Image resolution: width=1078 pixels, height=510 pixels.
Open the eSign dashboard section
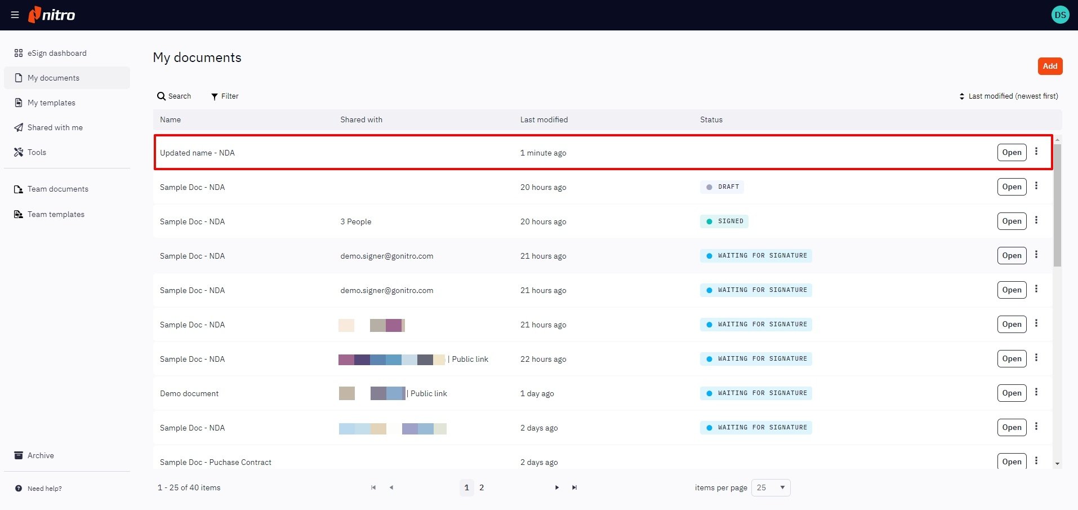(57, 53)
